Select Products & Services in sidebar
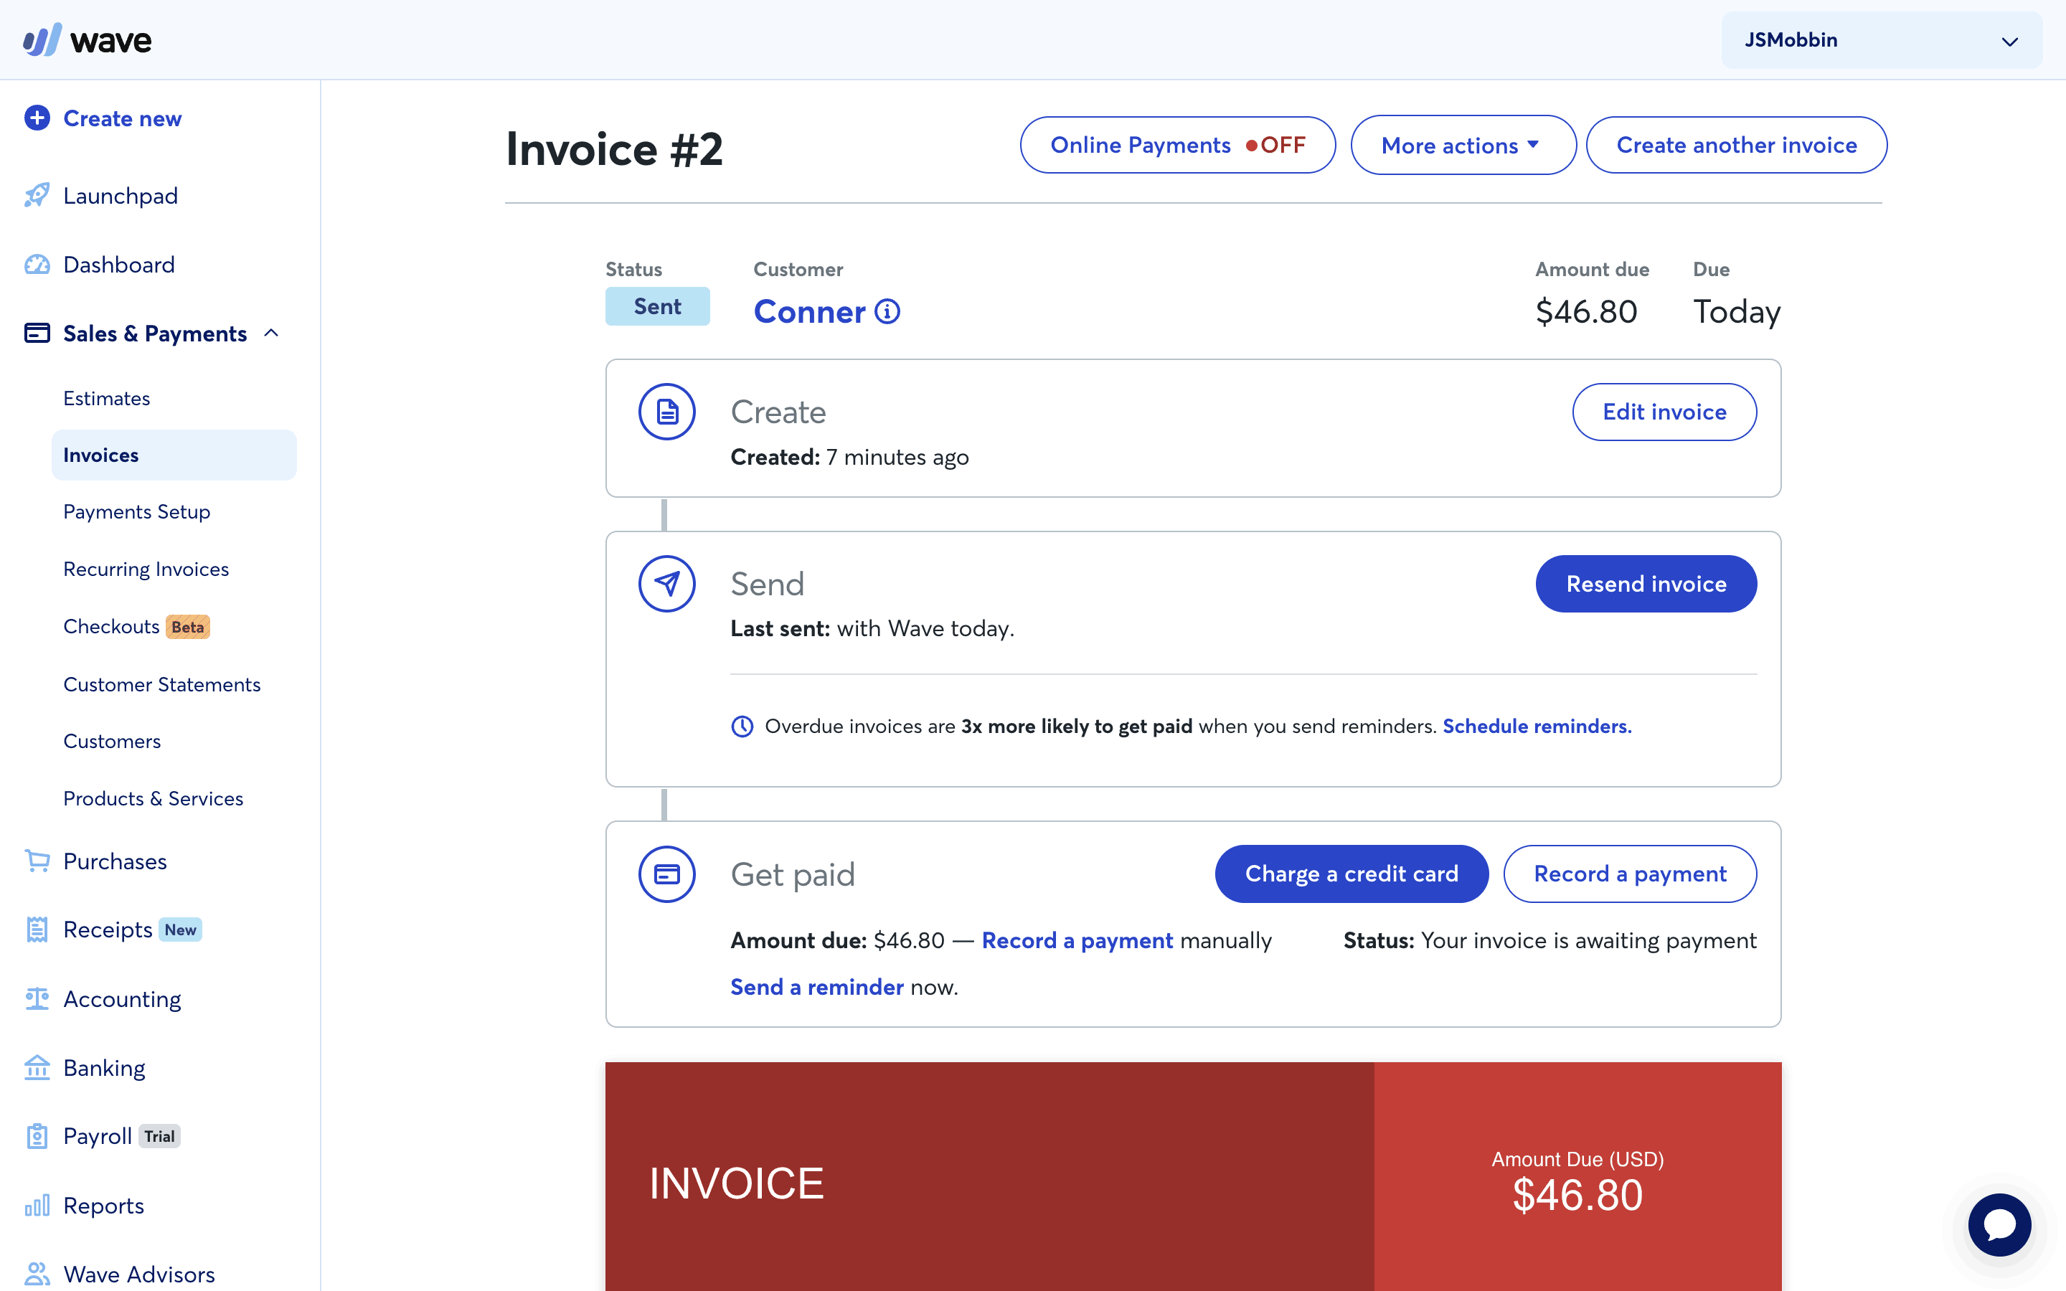The image size is (2066, 1291). pos(153,798)
